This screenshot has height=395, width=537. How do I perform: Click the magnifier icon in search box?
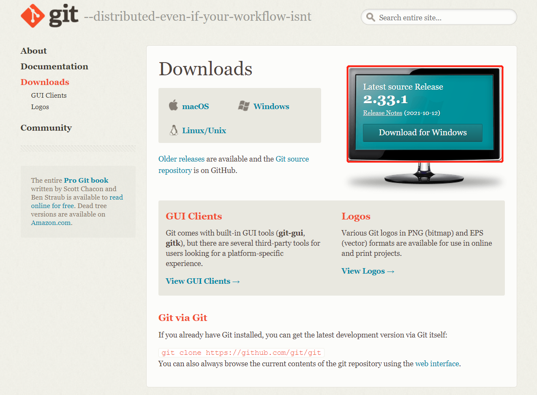pos(371,17)
